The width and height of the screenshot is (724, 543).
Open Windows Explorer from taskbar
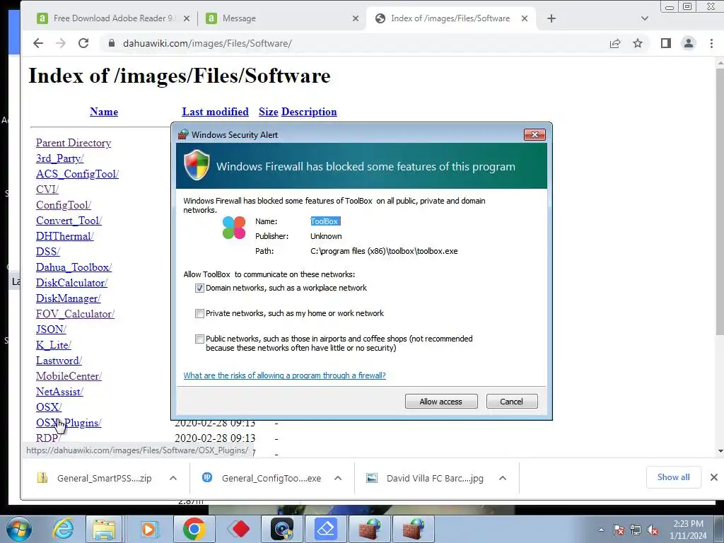[x=104, y=529]
